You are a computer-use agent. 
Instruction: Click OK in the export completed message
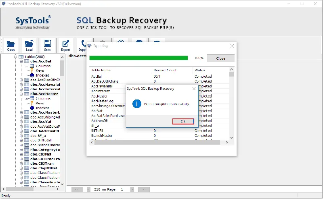pyautogui.click(x=183, y=121)
